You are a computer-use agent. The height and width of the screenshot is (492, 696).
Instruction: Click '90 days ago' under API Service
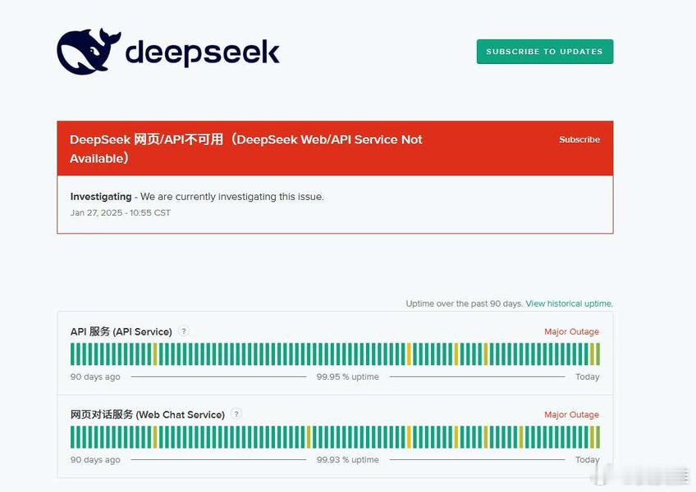[95, 376]
